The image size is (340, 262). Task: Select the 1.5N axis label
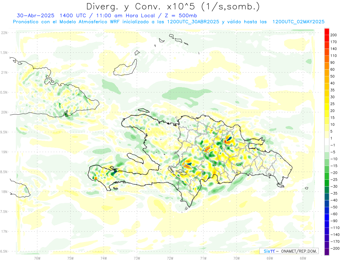[x=4, y=53]
